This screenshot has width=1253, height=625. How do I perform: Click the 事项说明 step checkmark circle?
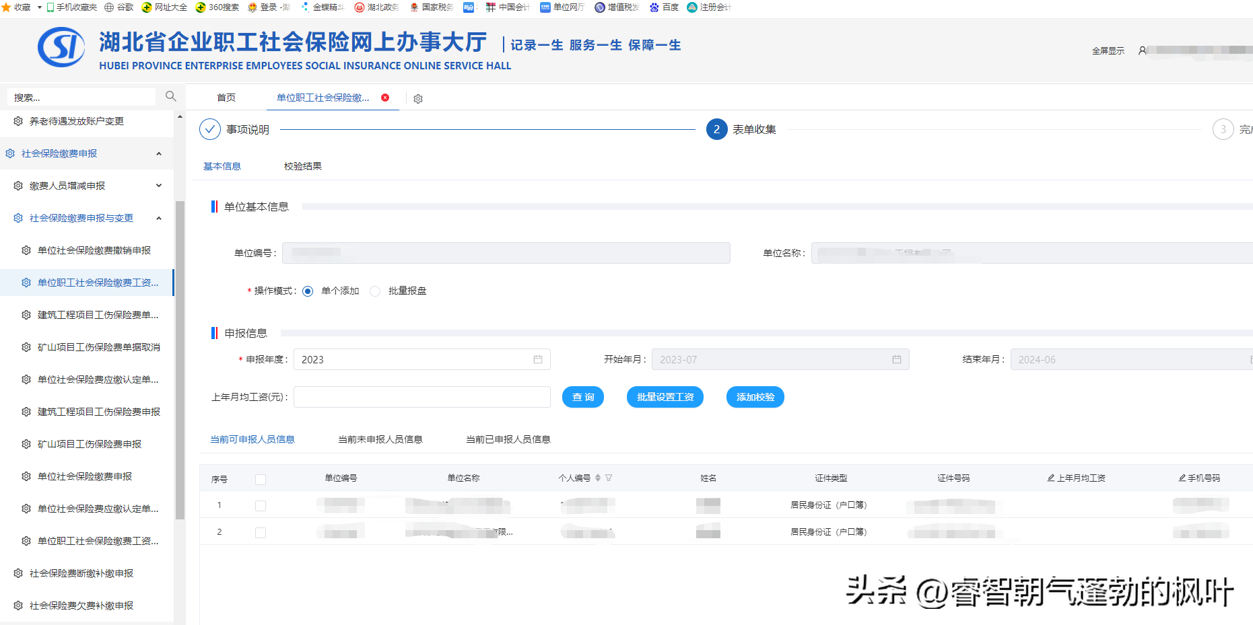point(210,129)
